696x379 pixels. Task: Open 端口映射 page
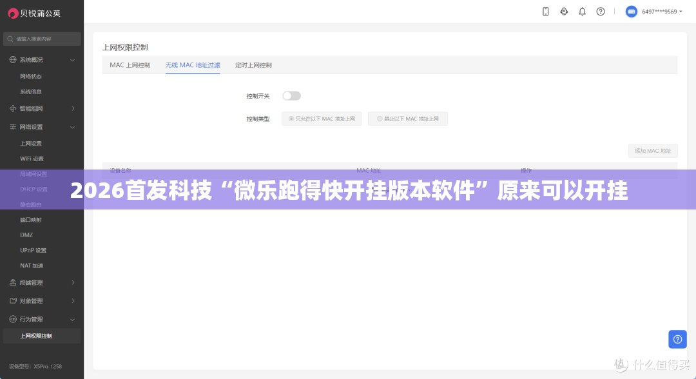coord(31,220)
